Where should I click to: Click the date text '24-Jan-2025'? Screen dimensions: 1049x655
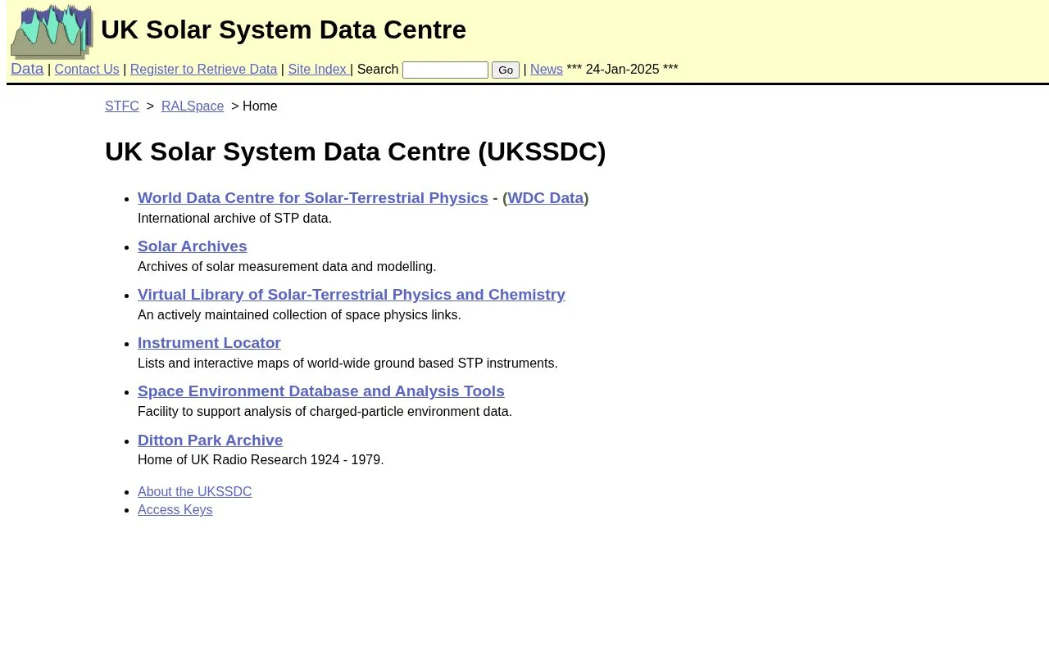(622, 70)
